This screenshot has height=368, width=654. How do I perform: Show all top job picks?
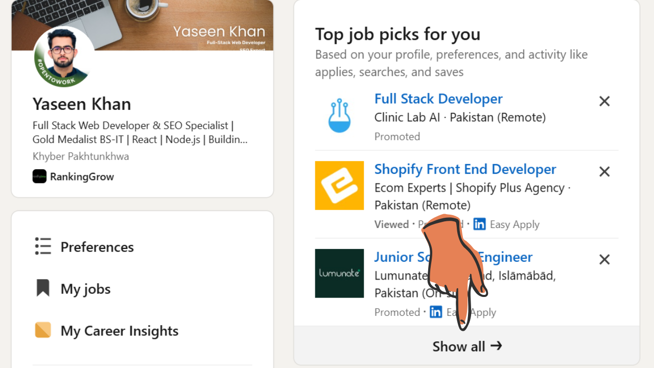(466, 346)
